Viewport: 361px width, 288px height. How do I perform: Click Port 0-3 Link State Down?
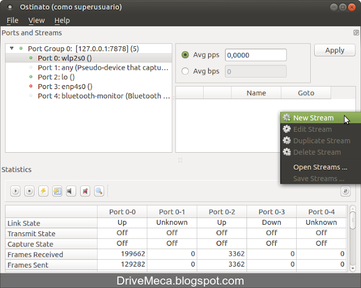point(272,223)
